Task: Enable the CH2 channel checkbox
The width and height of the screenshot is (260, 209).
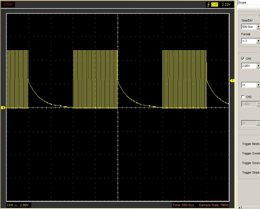Action: coord(243,97)
